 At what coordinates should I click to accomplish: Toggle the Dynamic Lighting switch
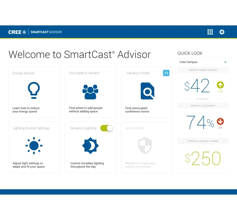[107, 128]
